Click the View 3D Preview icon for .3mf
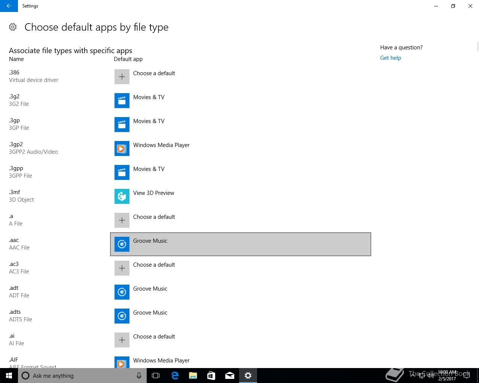479x383 pixels. 122,196
